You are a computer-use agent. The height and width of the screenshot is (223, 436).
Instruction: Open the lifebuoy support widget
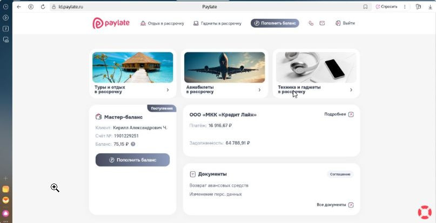[x=425, y=212]
